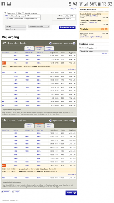
Task: Open the Medlemsnivå Medlem dropdown
Action: pos(92,48)
